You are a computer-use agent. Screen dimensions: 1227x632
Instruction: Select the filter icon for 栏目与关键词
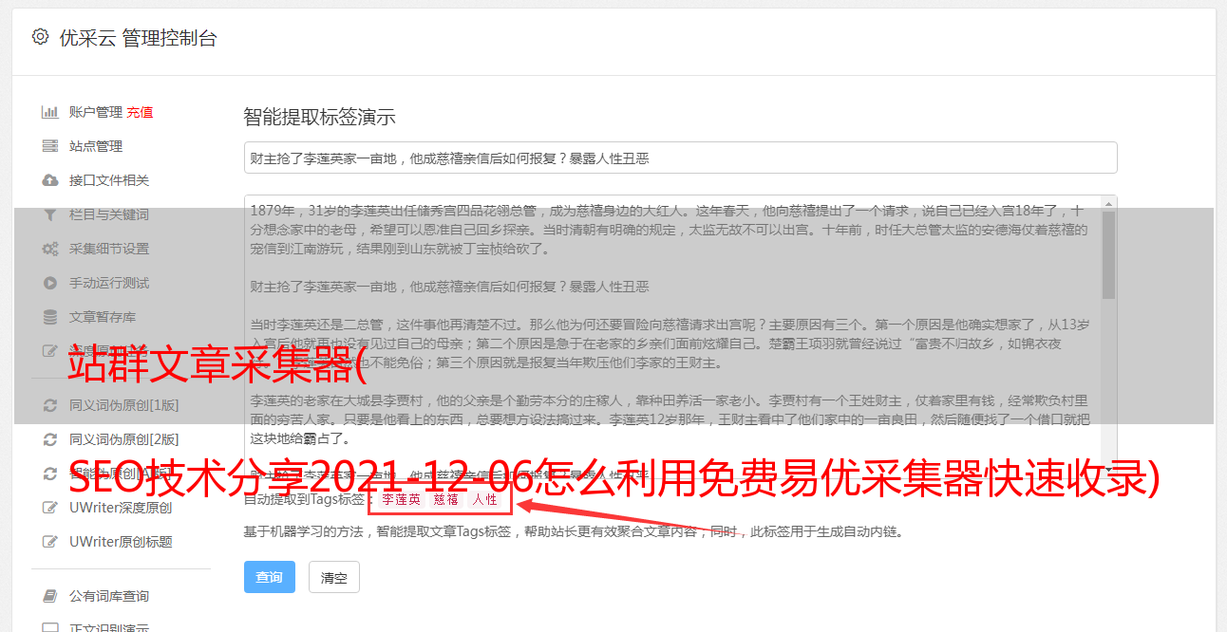coord(50,214)
